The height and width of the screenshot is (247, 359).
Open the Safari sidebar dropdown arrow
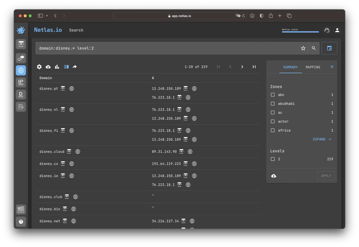click(47, 16)
